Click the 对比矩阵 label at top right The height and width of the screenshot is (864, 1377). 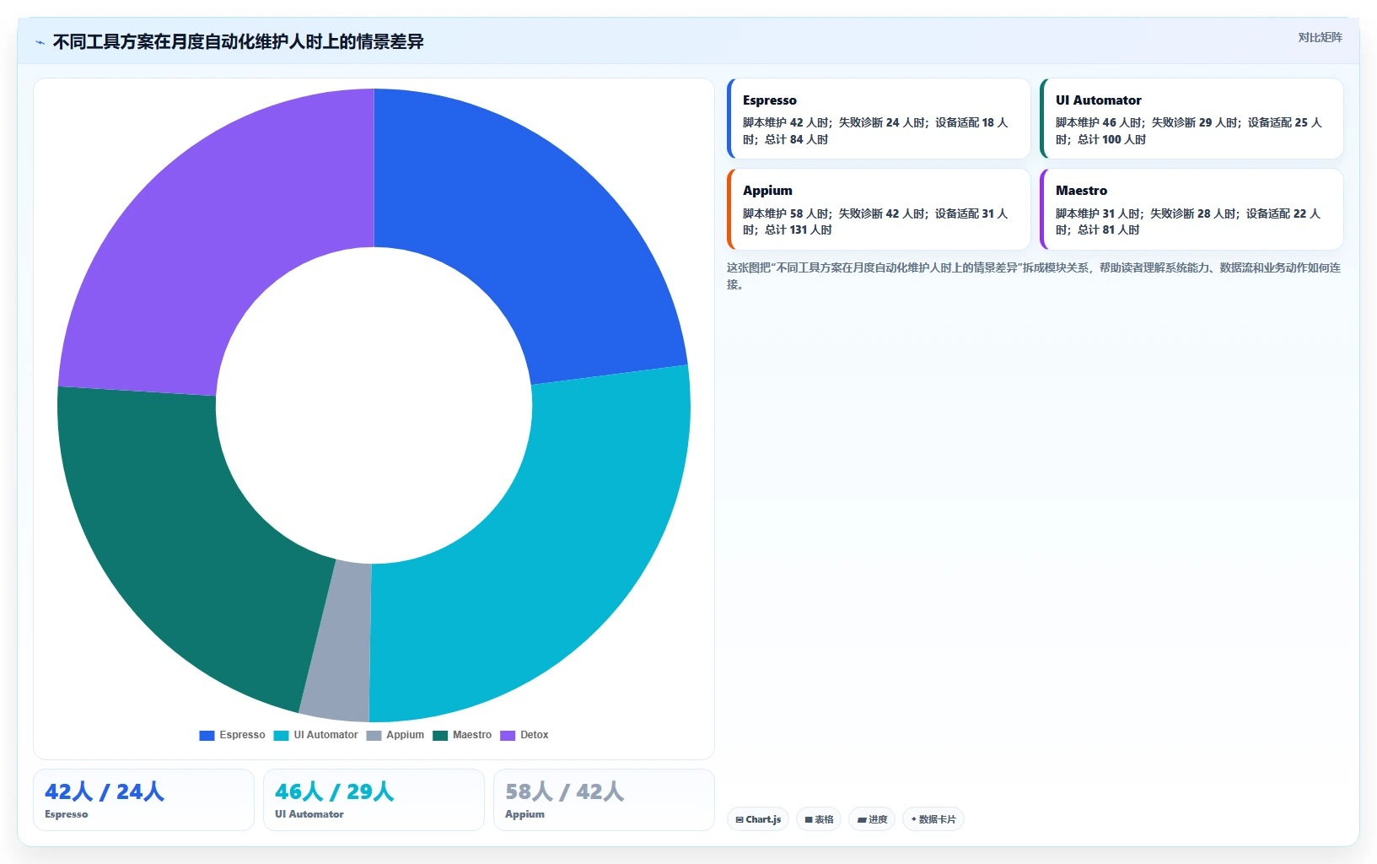click(x=1320, y=37)
